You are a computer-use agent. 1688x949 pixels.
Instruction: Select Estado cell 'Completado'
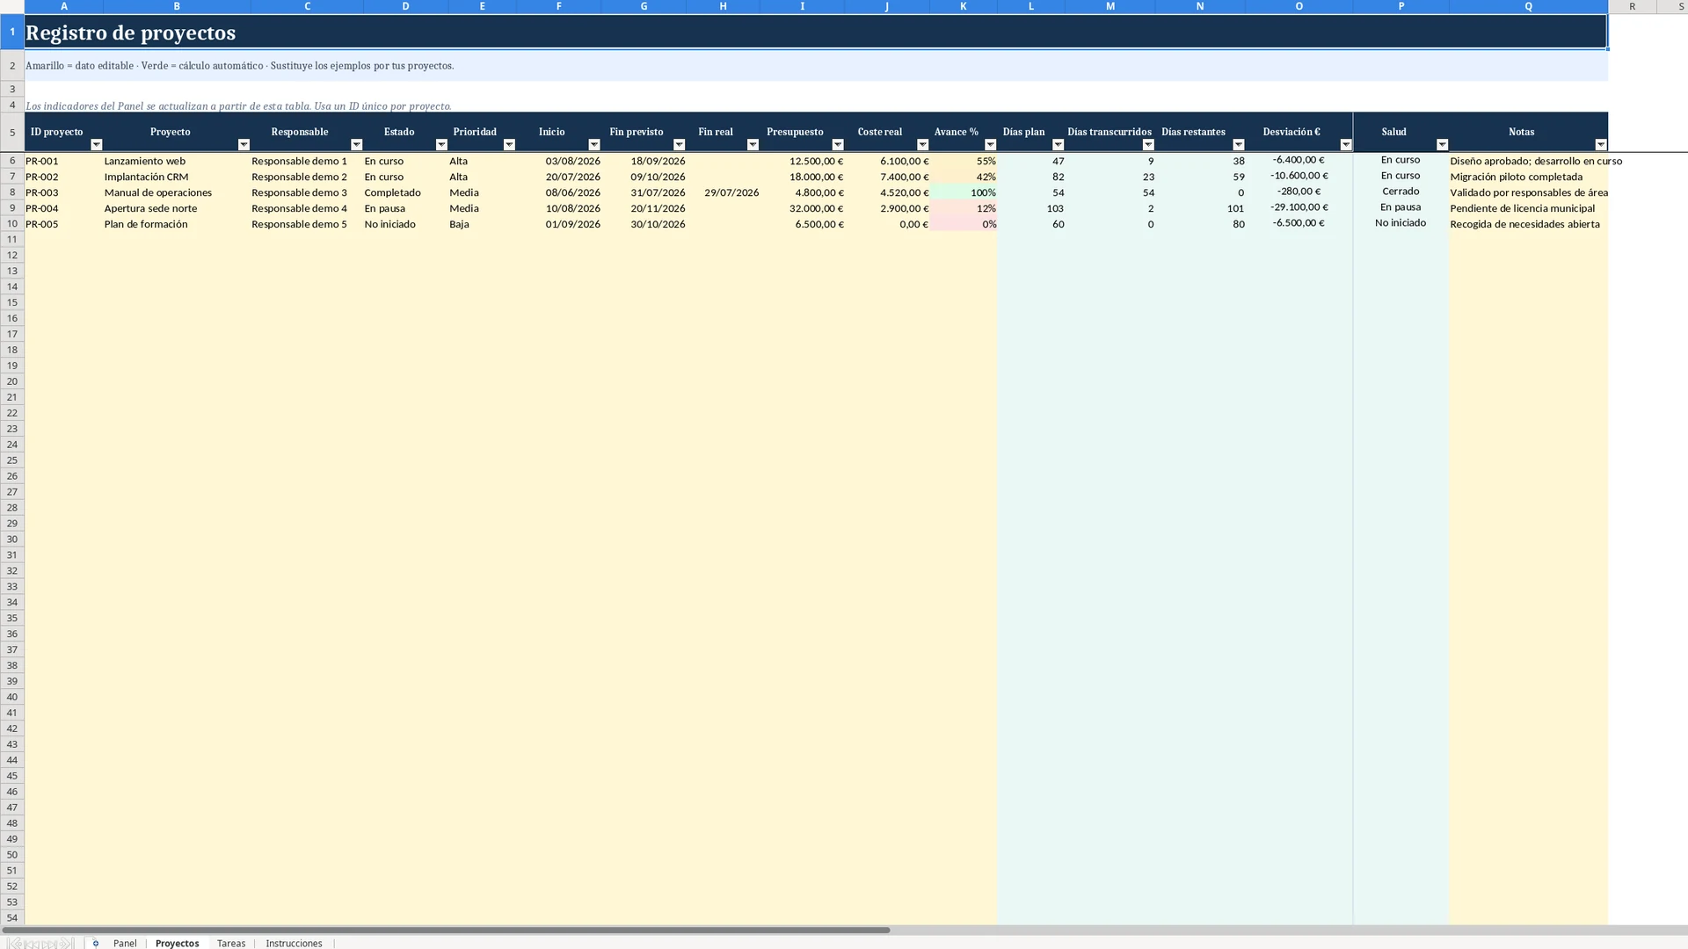[405, 192]
